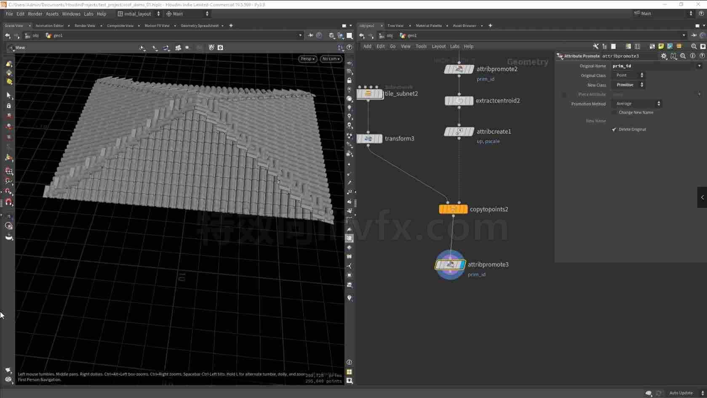Screen dimensions: 707x398
Task: Click the geo1 path button in scene view
Action: coord(54,36)
